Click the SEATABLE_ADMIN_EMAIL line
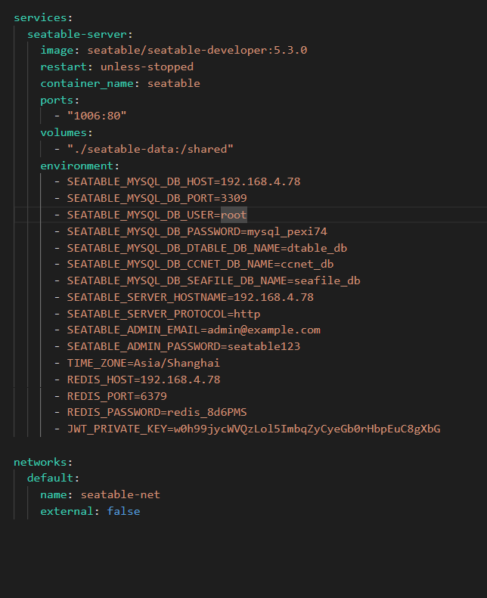487x598 pixels. [193, 330]
